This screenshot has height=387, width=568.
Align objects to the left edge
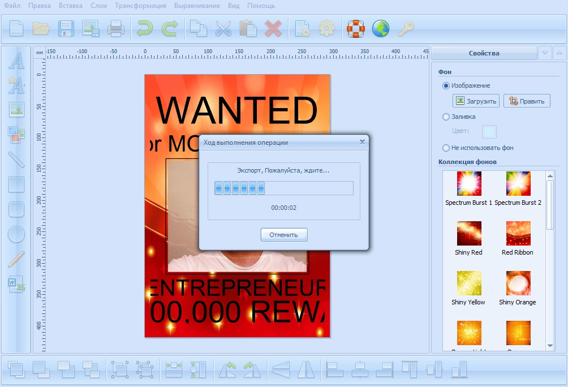coord(335,369)
